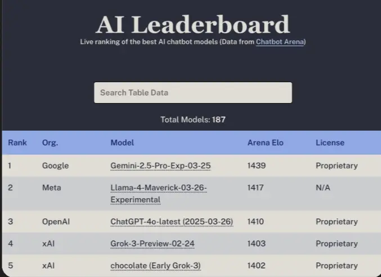Screen dimensions: 381x277
Task: Open the ChatGPT-4o-latest (2025-03-26) link
Action: pos(171,222)
